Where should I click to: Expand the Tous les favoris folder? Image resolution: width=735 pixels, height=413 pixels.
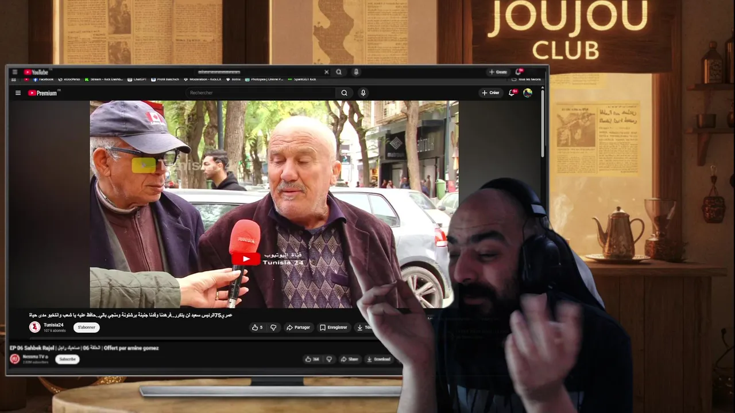pyautogui.click(x=527, y=79)
